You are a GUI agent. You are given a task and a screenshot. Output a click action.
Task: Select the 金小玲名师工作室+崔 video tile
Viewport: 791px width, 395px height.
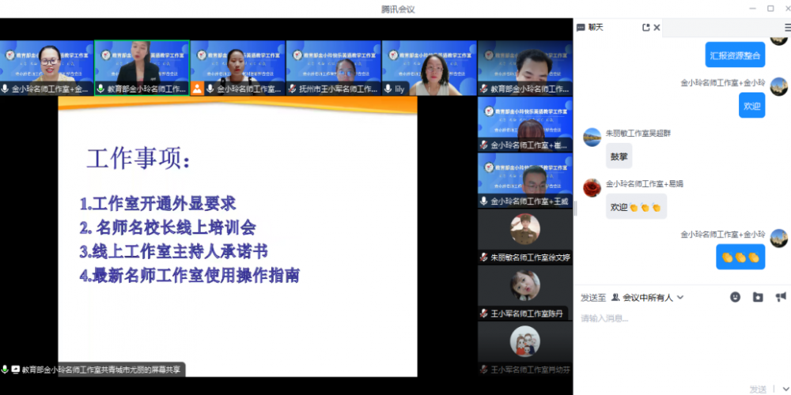(x=525, y=125)
